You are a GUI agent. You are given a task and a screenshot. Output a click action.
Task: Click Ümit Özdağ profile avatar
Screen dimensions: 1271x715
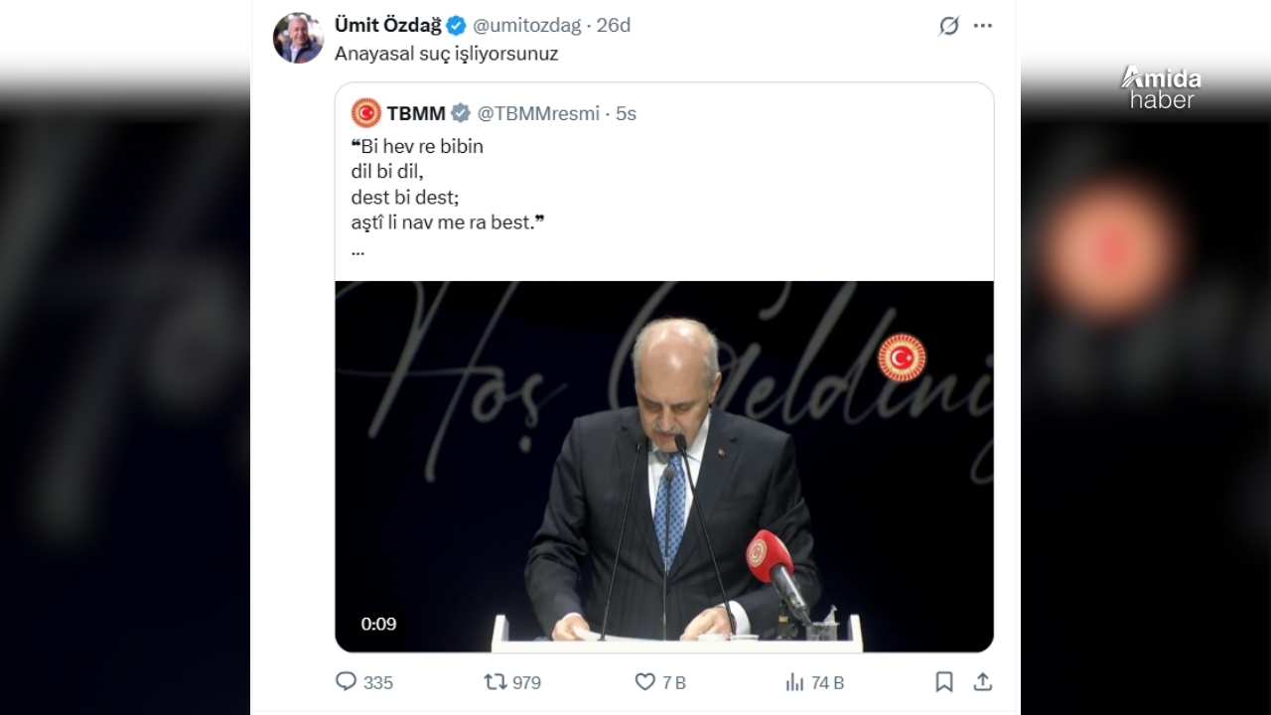298,39
